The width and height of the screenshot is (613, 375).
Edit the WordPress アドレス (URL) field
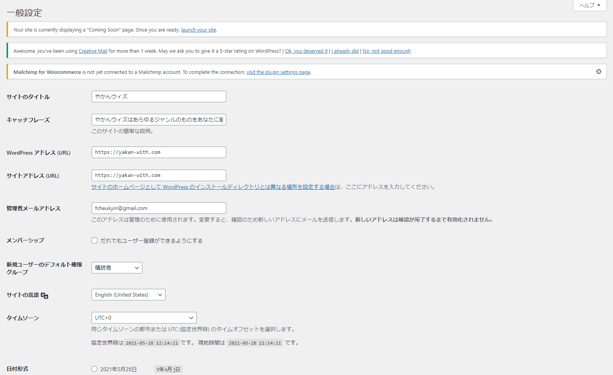159,152
